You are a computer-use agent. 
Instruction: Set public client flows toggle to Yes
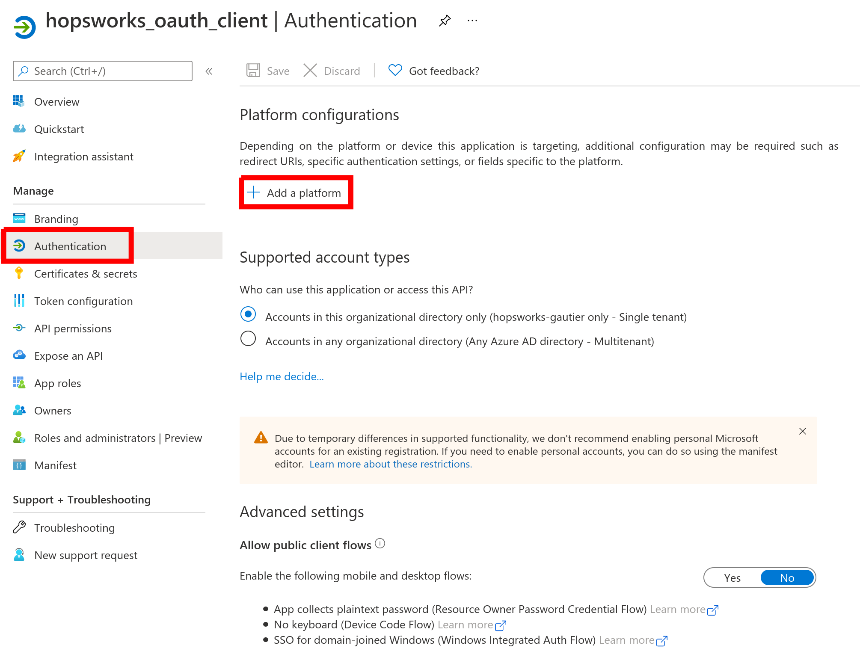[x=732, y=578]
